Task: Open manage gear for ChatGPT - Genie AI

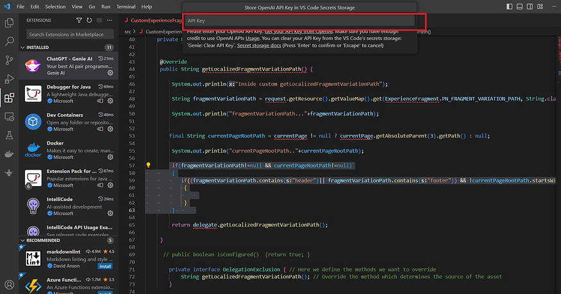Action: (x=110, y=73)
